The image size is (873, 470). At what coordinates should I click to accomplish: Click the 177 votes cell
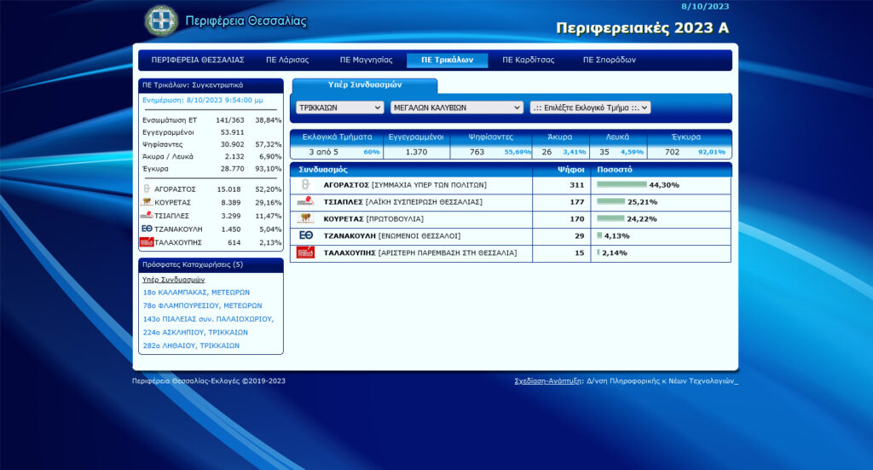coord(577,201)
